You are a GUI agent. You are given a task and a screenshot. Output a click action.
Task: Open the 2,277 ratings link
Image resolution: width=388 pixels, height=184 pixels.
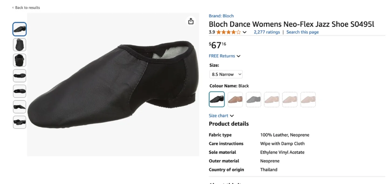coord(267,32)
